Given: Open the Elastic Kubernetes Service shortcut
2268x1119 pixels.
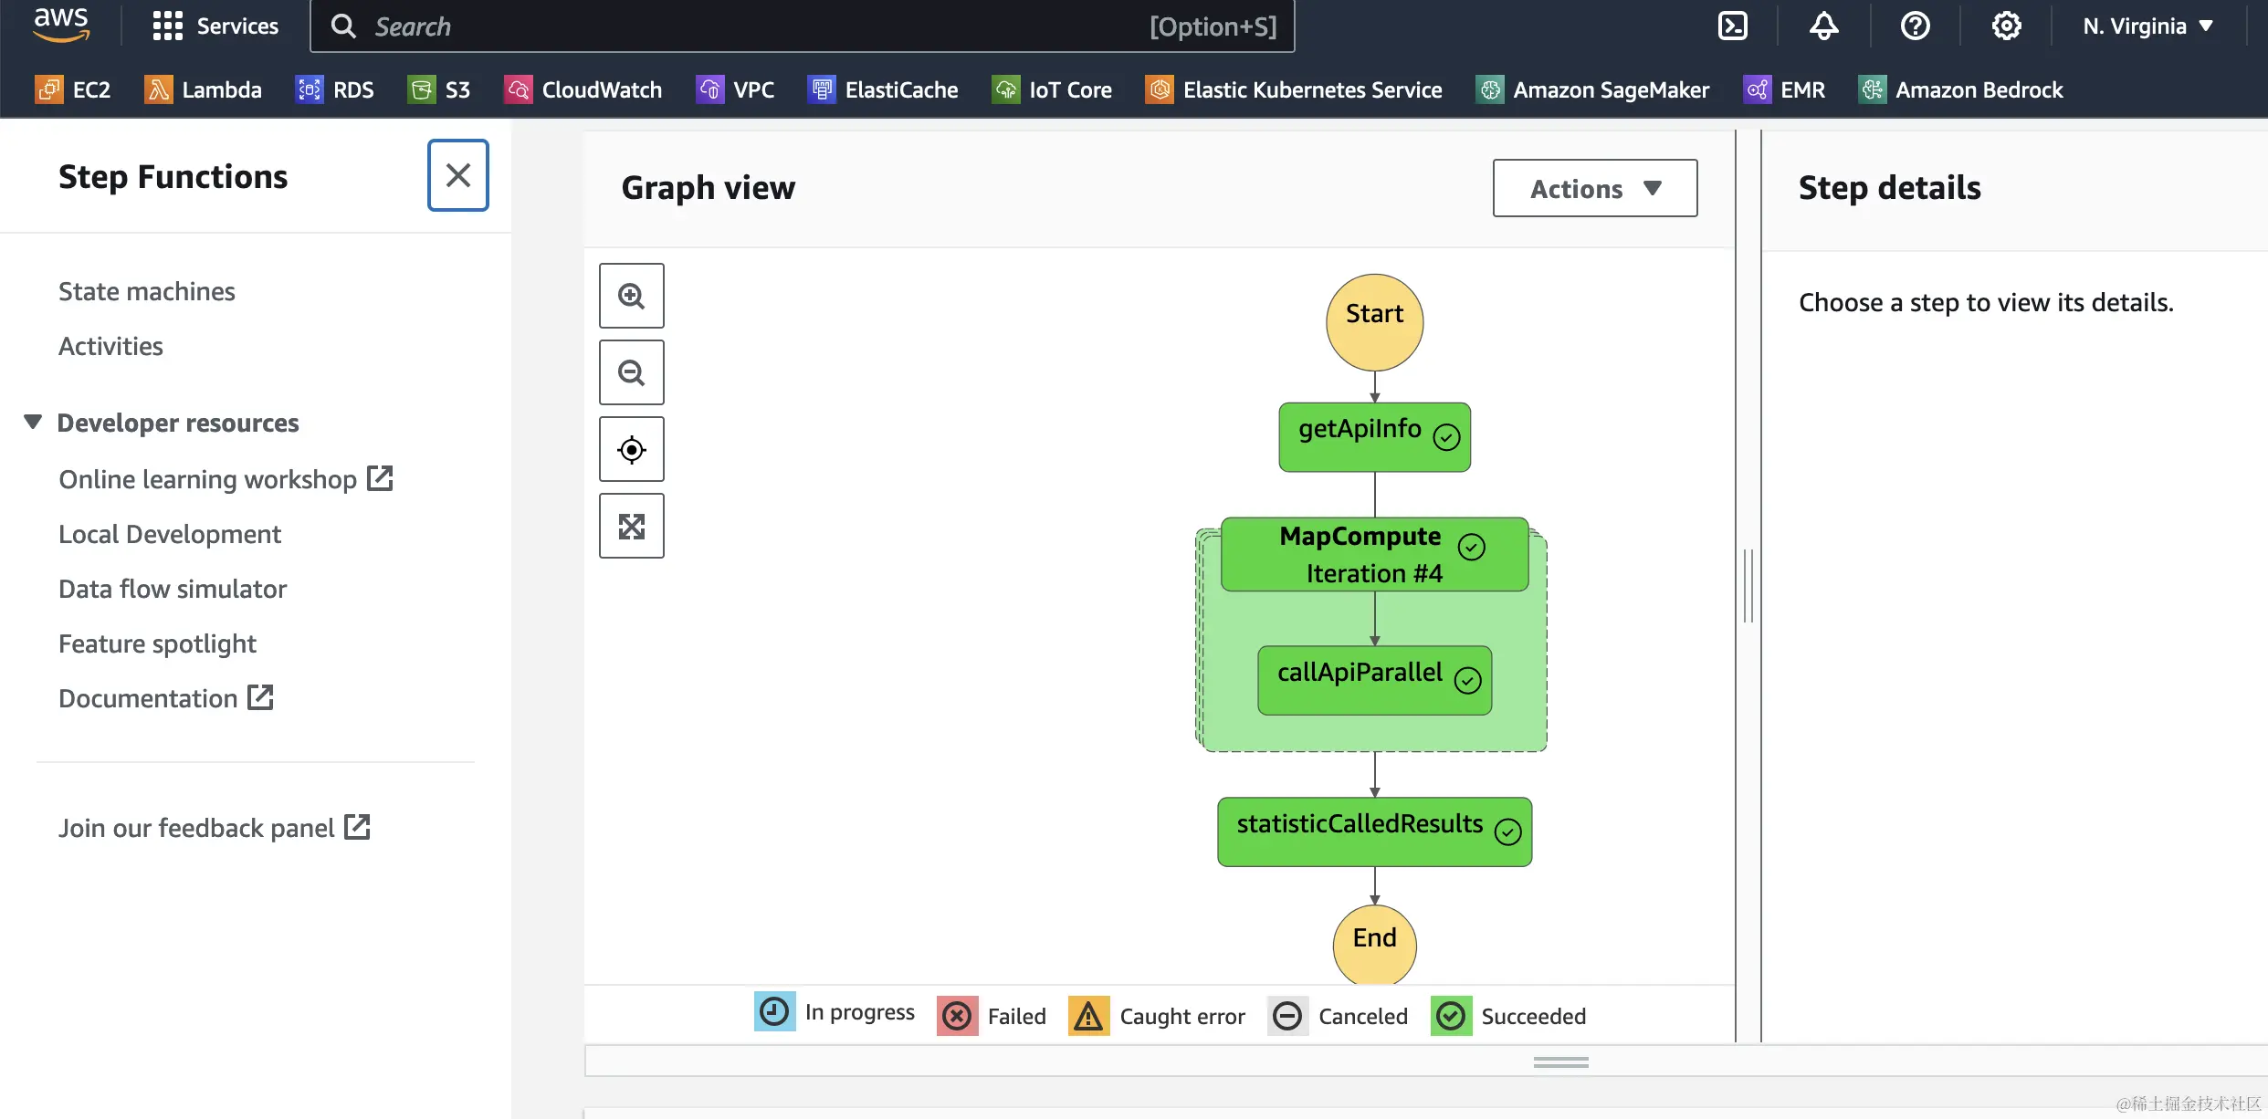Looking at the screenshot, I should (x=1294, y=89).
